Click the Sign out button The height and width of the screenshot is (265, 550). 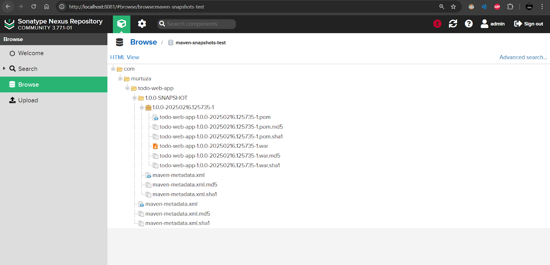[529, 24]
